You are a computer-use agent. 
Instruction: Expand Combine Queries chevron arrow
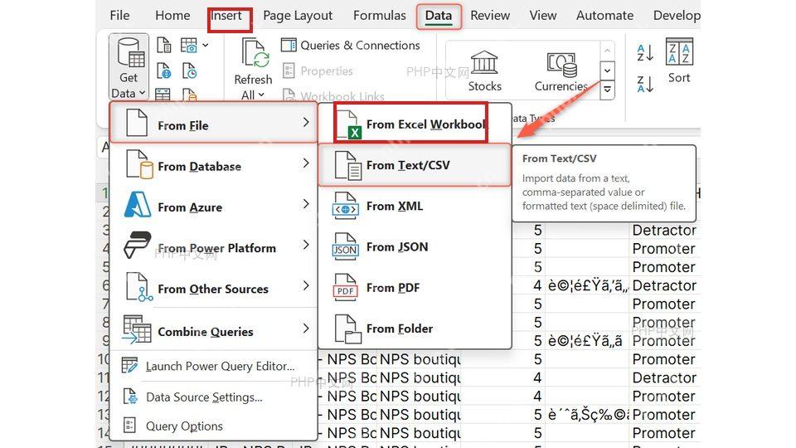tap(306, 329)
